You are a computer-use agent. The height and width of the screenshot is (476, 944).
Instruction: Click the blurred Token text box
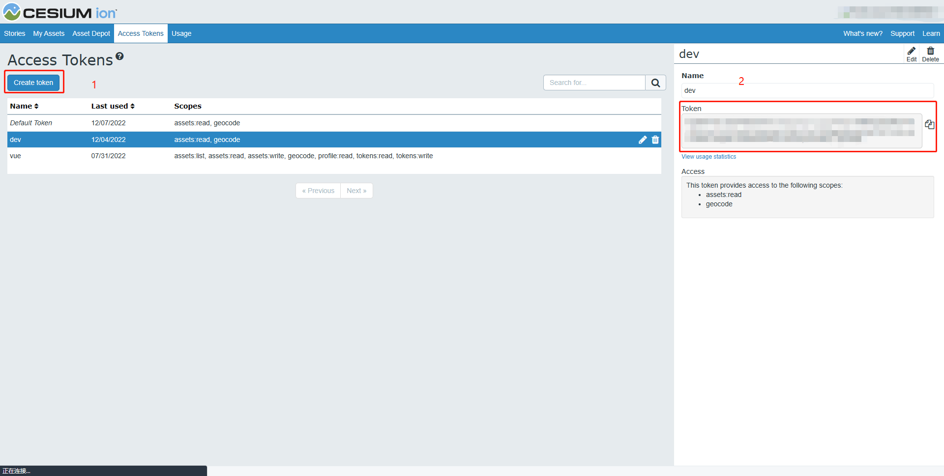tap(801, 131)
